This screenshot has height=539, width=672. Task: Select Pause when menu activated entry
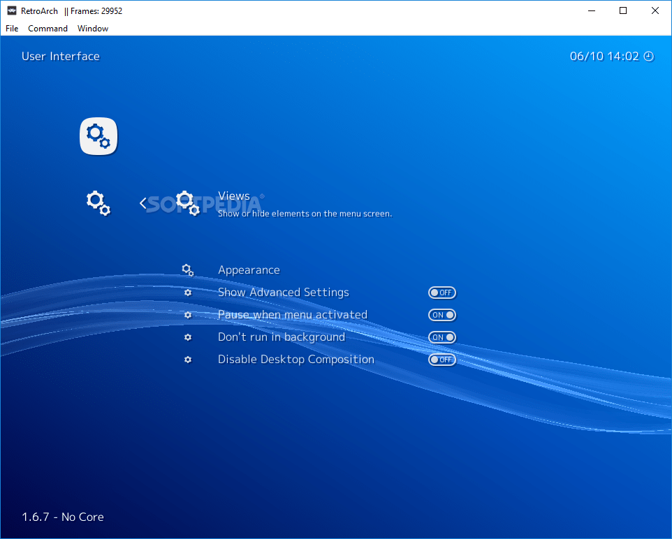pyautogui.click(x=293, y=314)
